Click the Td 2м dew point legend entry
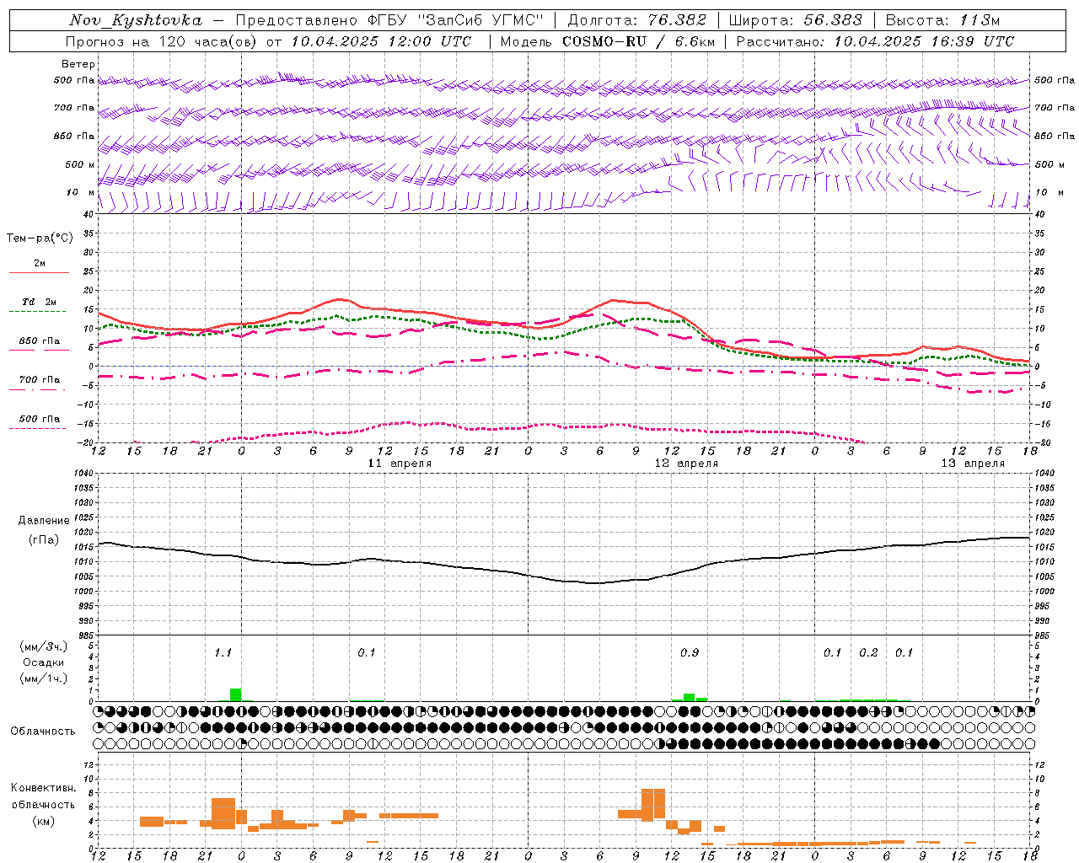Screen dimensions: 1079x863 (x=40, y=302)
